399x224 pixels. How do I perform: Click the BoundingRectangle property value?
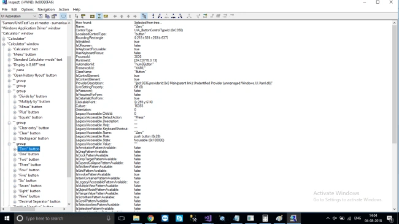coord(151,37)
